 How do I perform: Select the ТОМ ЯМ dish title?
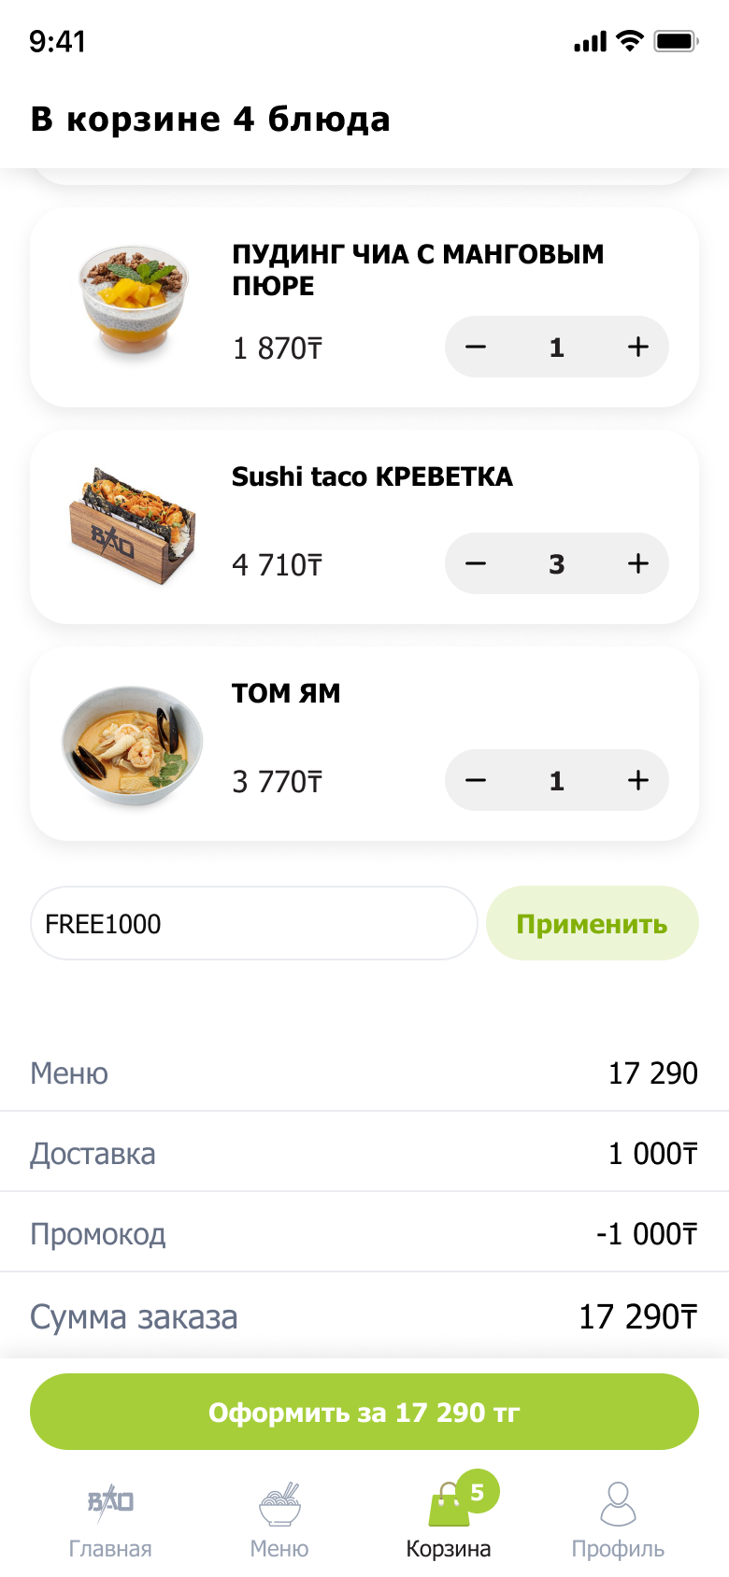286,693
